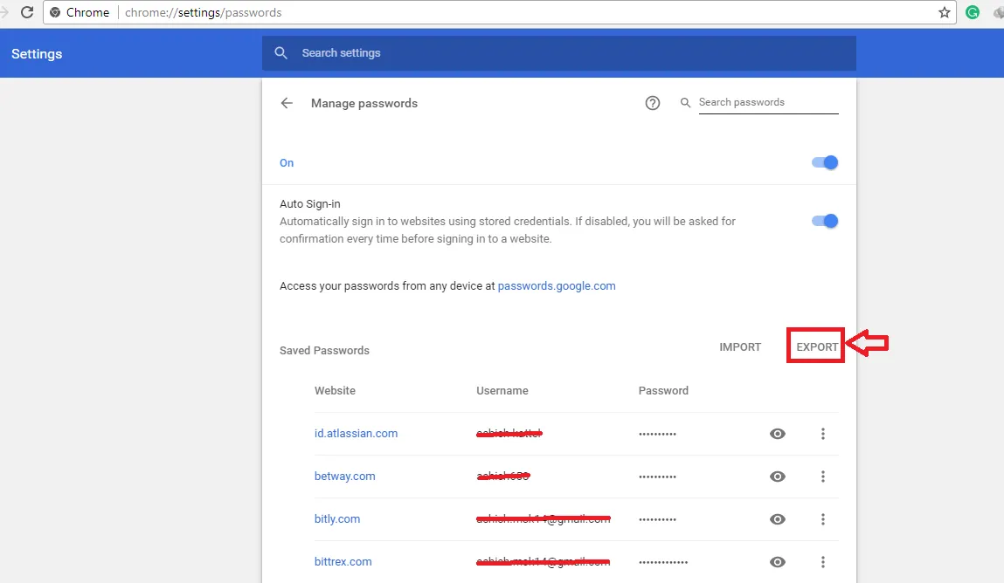The height and width of the screenshot is (583, 1004).
Task: Reveal the betway.com password
Action: point(778,477)
